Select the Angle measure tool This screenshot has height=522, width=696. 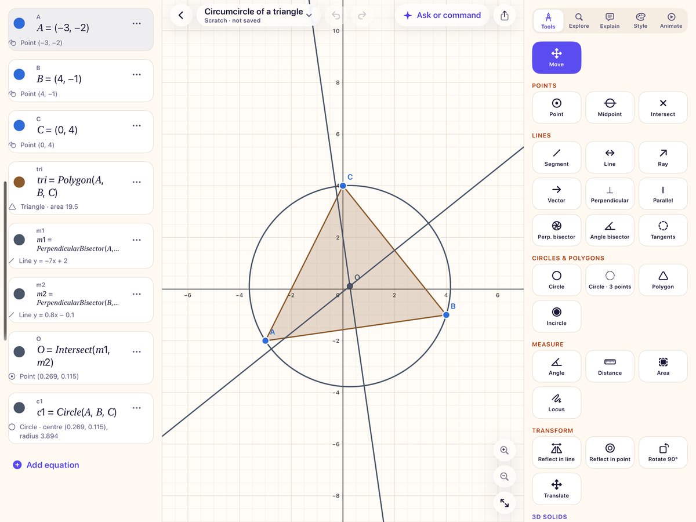click(556, 367)
